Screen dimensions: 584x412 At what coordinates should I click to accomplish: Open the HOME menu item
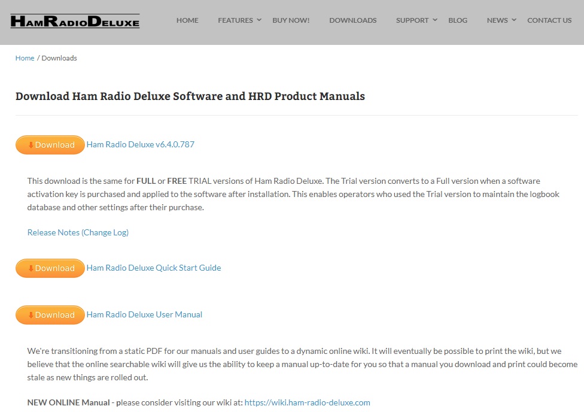click(187, 20)
